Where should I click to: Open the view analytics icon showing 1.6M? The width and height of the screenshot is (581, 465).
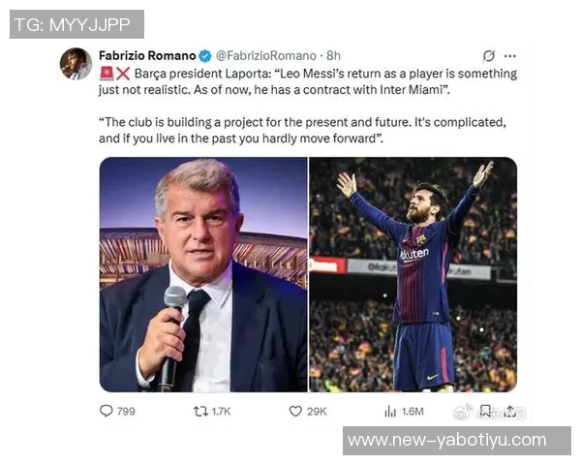[x=390, y=411]
